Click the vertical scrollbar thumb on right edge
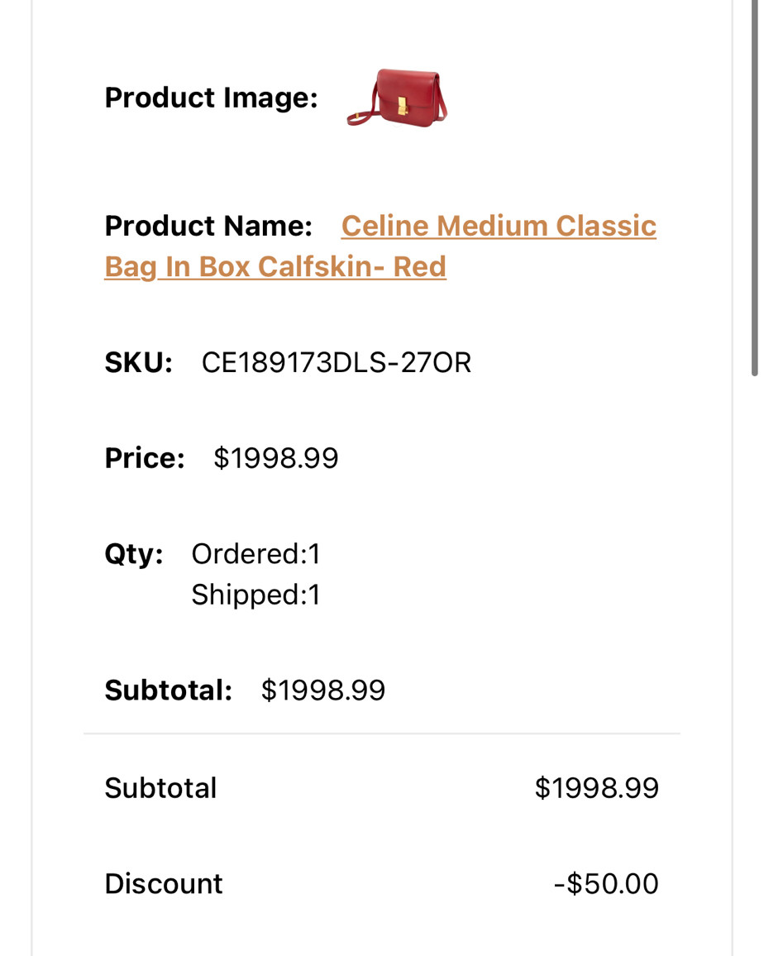This screenshot has height=956, width=764. (755, 188)
